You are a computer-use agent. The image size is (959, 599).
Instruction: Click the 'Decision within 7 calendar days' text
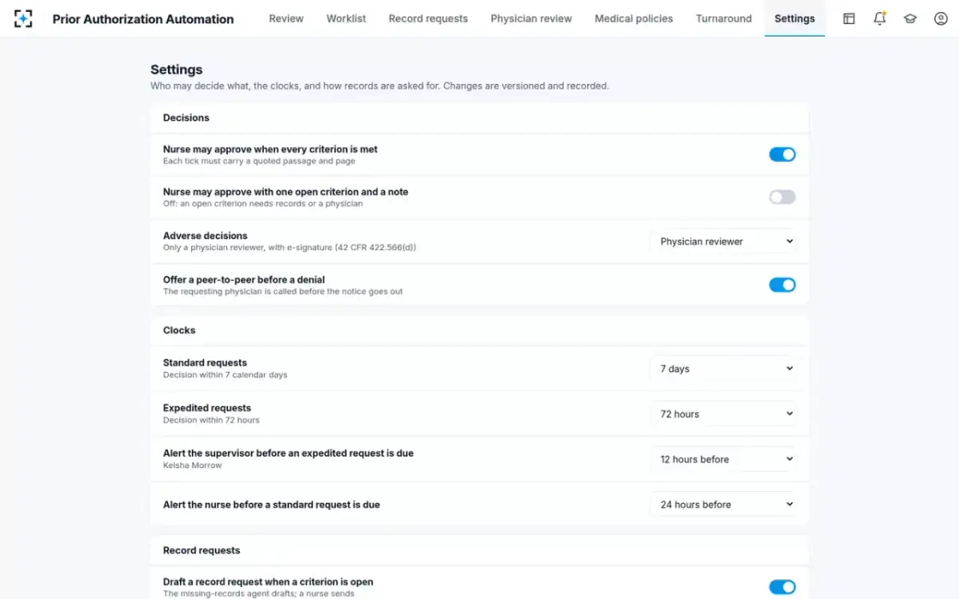[225, 375]
